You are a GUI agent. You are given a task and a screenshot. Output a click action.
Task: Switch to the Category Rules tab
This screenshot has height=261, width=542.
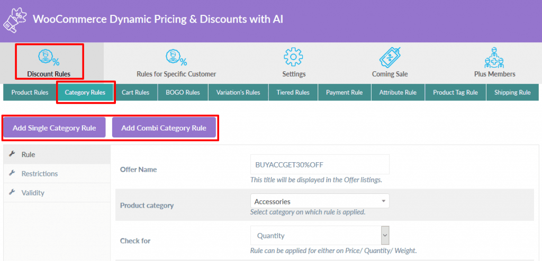click(x=85, y=92)
